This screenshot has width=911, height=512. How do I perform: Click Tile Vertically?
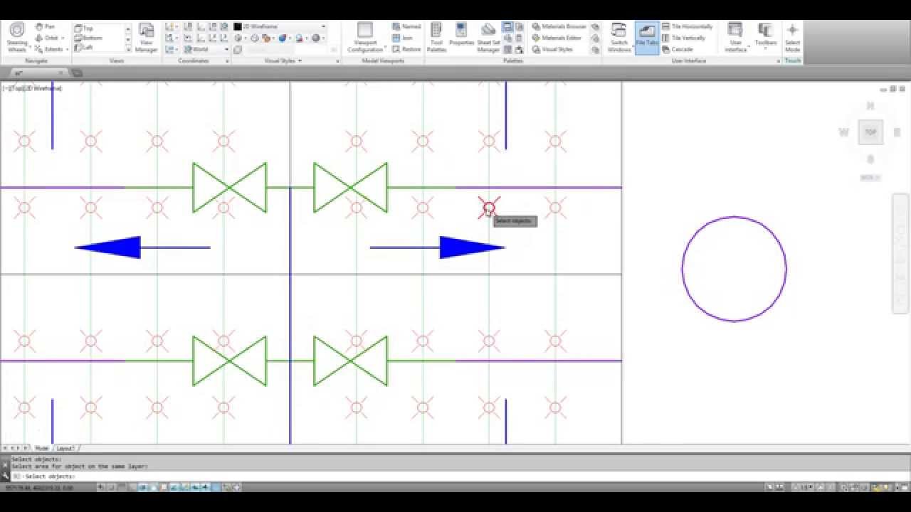pyautogui.click(x=684, y=38)
